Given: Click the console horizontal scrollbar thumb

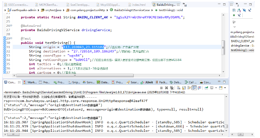Looking at the screenshot, I should point(13,135).
